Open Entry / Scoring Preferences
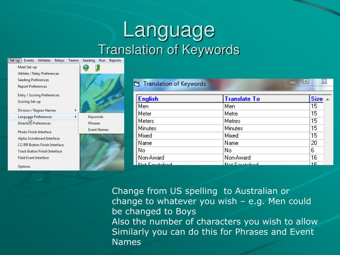This screenshot has width=340, height=255. 44,95
